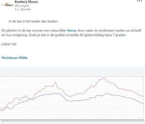Click the x-axis time labels under the graph
This screenshot has height=124, width=145.
(72, 121)
